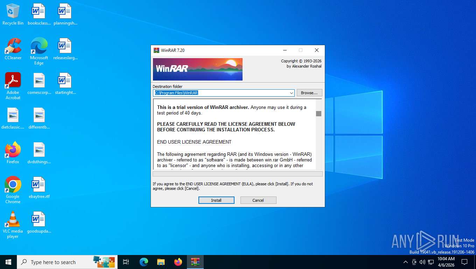This screenshot has height=269, width=476.
Task: Select the ebaytree.rtf file icon
Action: (39, 188)
